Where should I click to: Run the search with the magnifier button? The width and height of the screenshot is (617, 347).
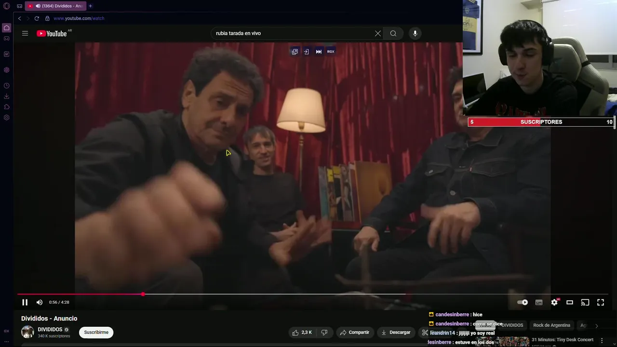[x=393, y=33]
